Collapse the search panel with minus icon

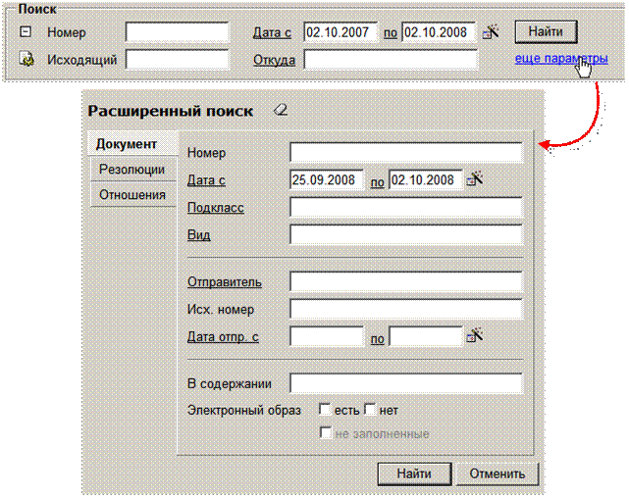click(26, 31)
